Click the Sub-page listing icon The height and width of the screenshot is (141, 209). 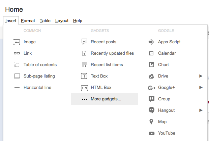(17, 76)
